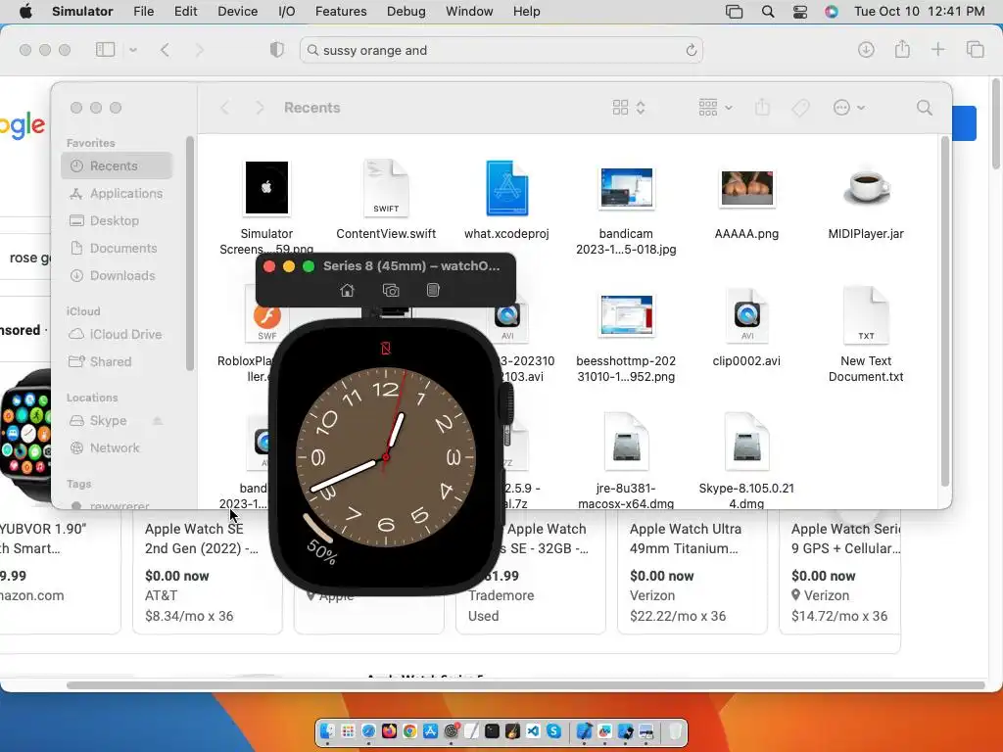
Task: Open Terminal from the Dock
Action: point(492,731)
